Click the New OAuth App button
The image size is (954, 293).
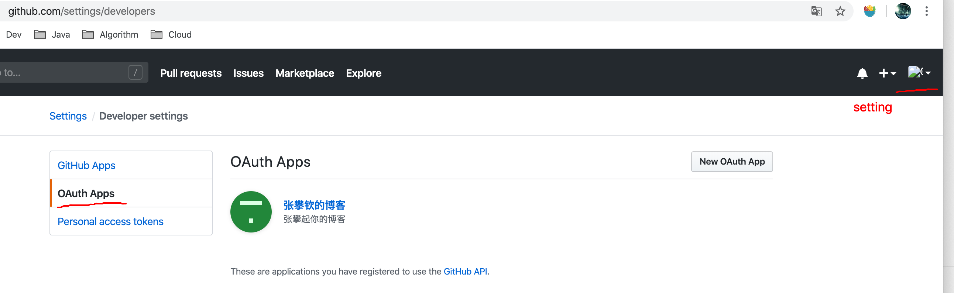731,162
